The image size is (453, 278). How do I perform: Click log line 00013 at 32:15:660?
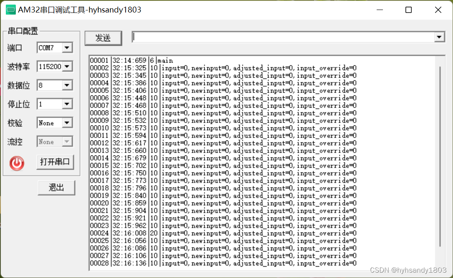pyautogui.click(x=223, y=151)
